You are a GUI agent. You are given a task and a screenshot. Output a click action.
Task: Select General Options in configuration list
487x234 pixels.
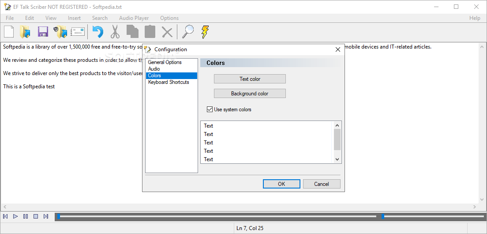(x=172, y=62)
